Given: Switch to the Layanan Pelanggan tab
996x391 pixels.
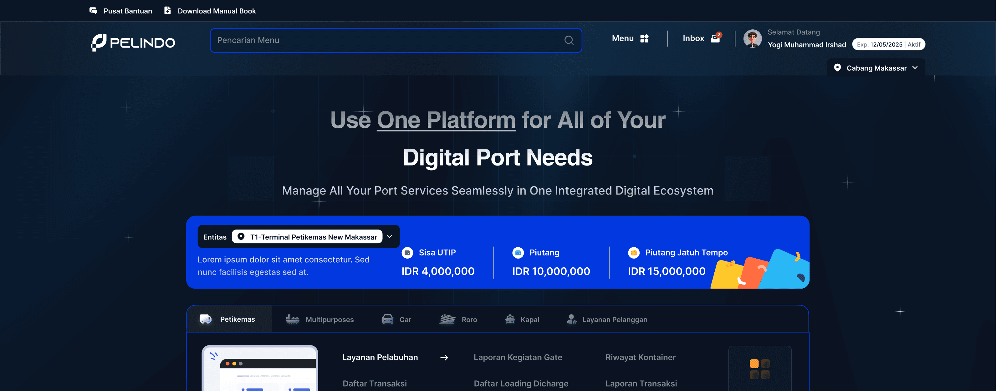Looking at the screenshot, I should pyautogui.click(x=607, y=319).
